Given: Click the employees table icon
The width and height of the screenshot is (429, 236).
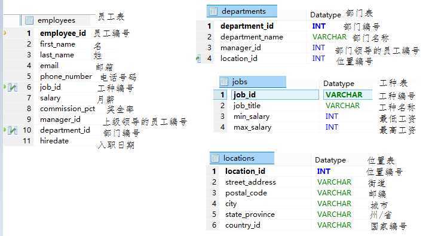Looking at the screenshot, I should (x=29, y=20).
